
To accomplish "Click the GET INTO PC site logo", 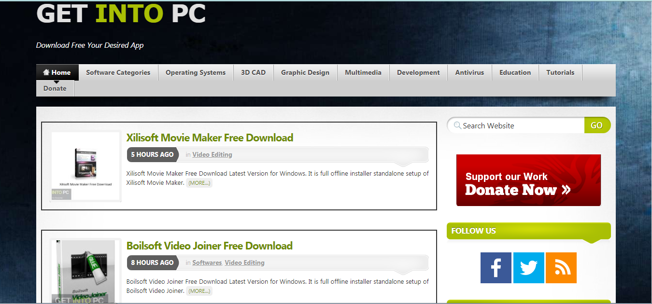I will pos(121,14).
